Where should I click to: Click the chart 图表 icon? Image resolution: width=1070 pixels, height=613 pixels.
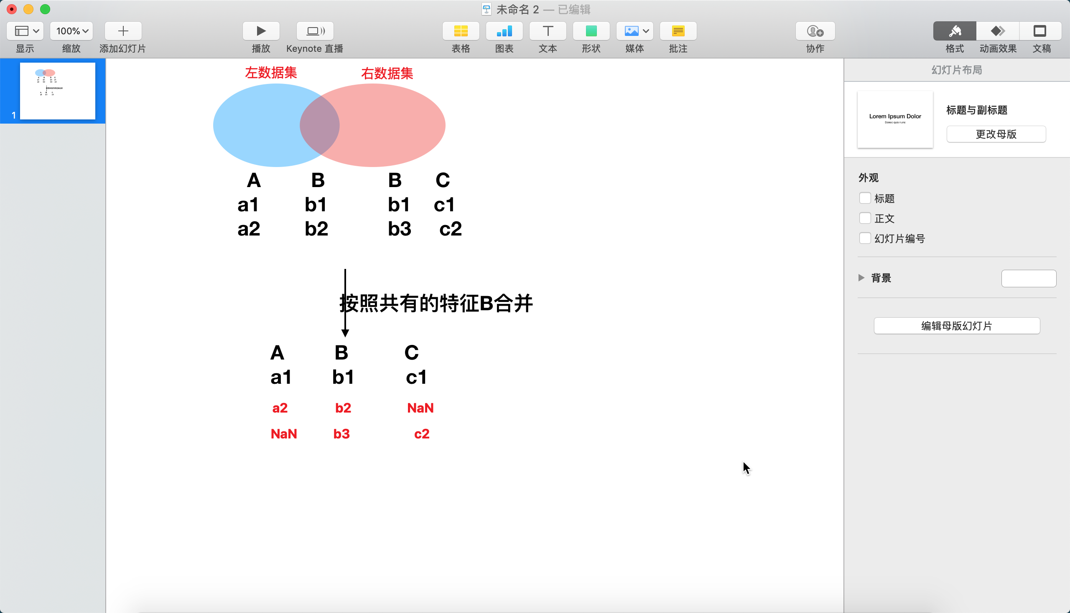504,31
